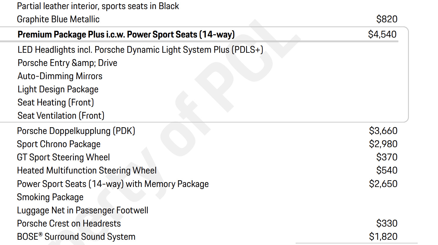
Task: Select the GT Sport Steering Wheel text
Action: (x=63, y=157)
